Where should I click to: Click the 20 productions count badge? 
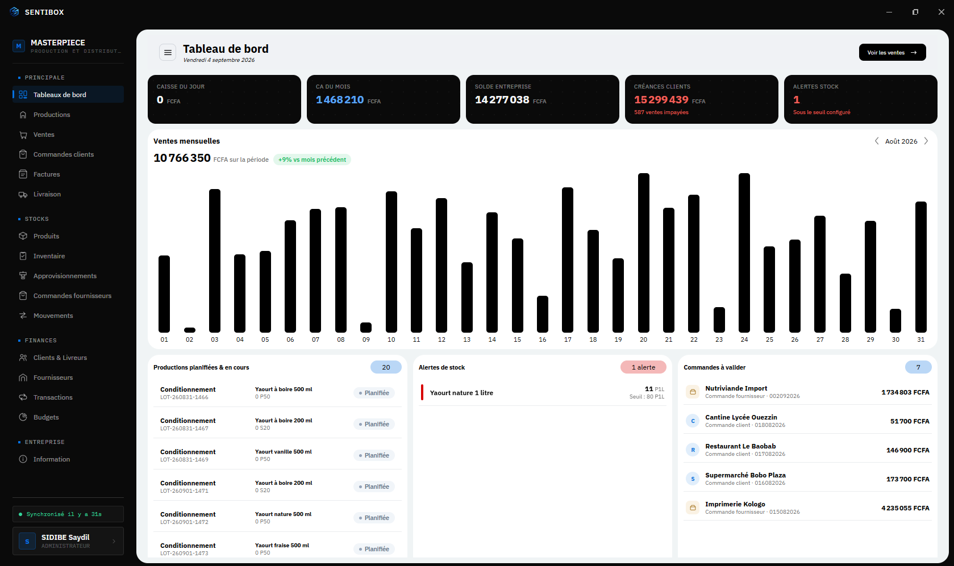pos(386,367)
